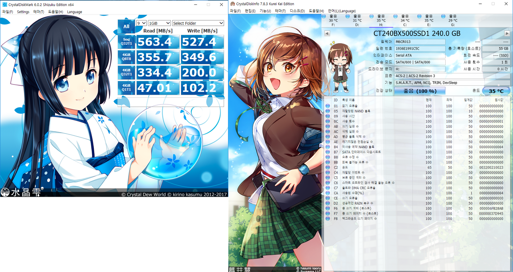Click the serial number field 1936E1991C5C
The image size is (513, 272).
420,48
